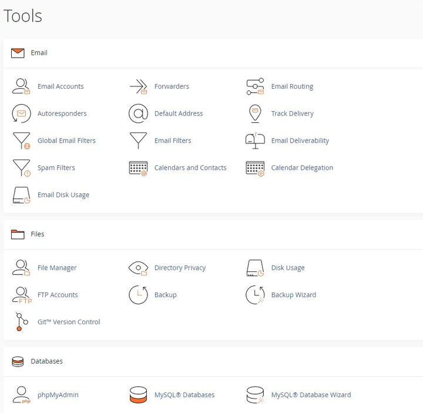Screen dimensions: 423x413
Task: Open the Email Deliverability link
Action: pyautogui.click(x=300, y=140)
